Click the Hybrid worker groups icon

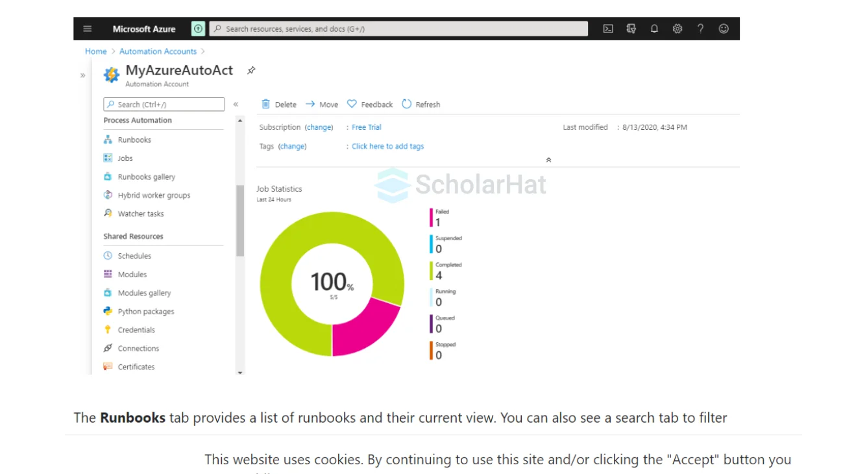[108, 195]
